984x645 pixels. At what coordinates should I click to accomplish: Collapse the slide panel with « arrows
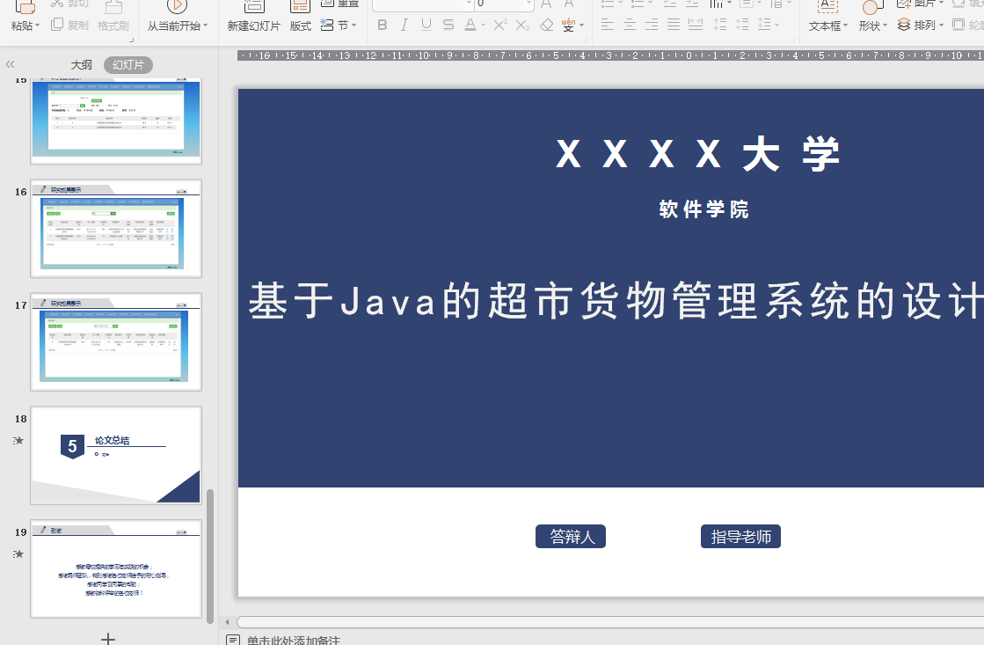pyautogui.click(x=10, y=64)
